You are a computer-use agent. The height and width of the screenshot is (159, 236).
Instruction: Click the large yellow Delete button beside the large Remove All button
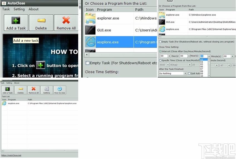point(41,23)
